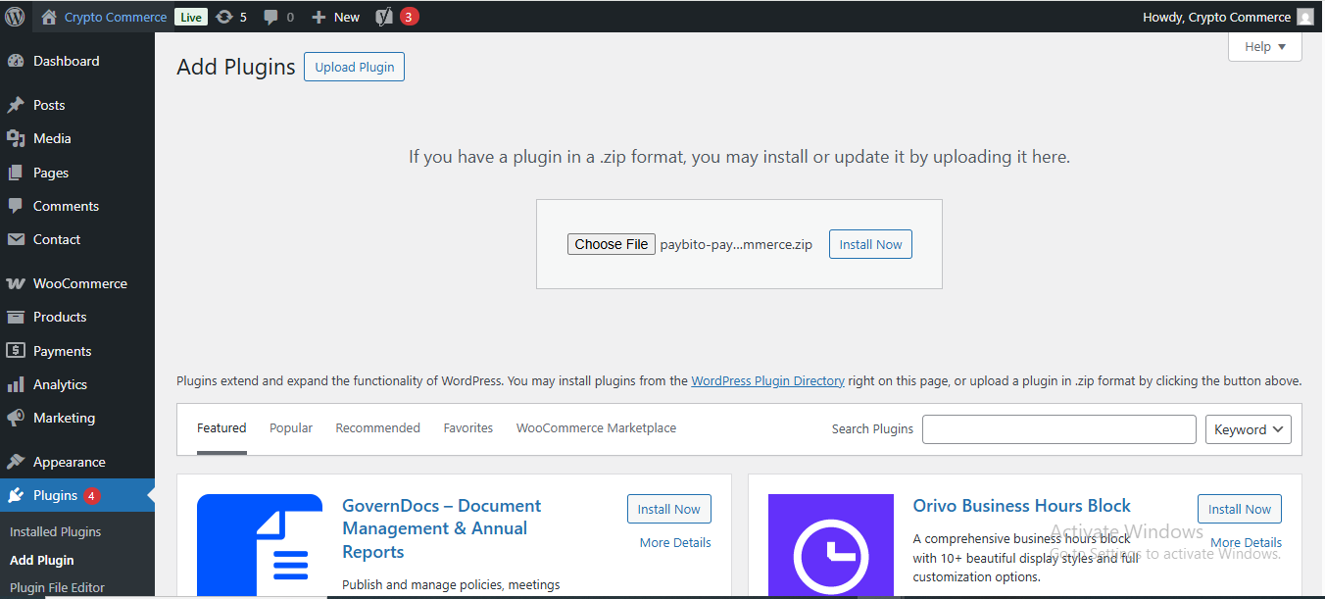Screen dimensions: 1325x599
Task: Install the GovernDocs plugin now
Action: 669,509
